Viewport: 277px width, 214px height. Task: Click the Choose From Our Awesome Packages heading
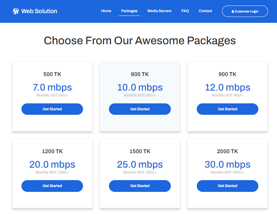pos(140,41)
